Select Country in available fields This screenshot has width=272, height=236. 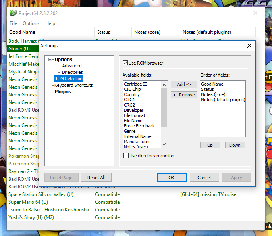point(132,94)
